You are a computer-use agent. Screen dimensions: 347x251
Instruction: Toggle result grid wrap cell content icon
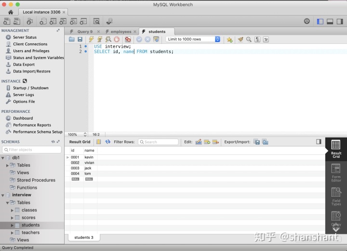click(98, 142)
